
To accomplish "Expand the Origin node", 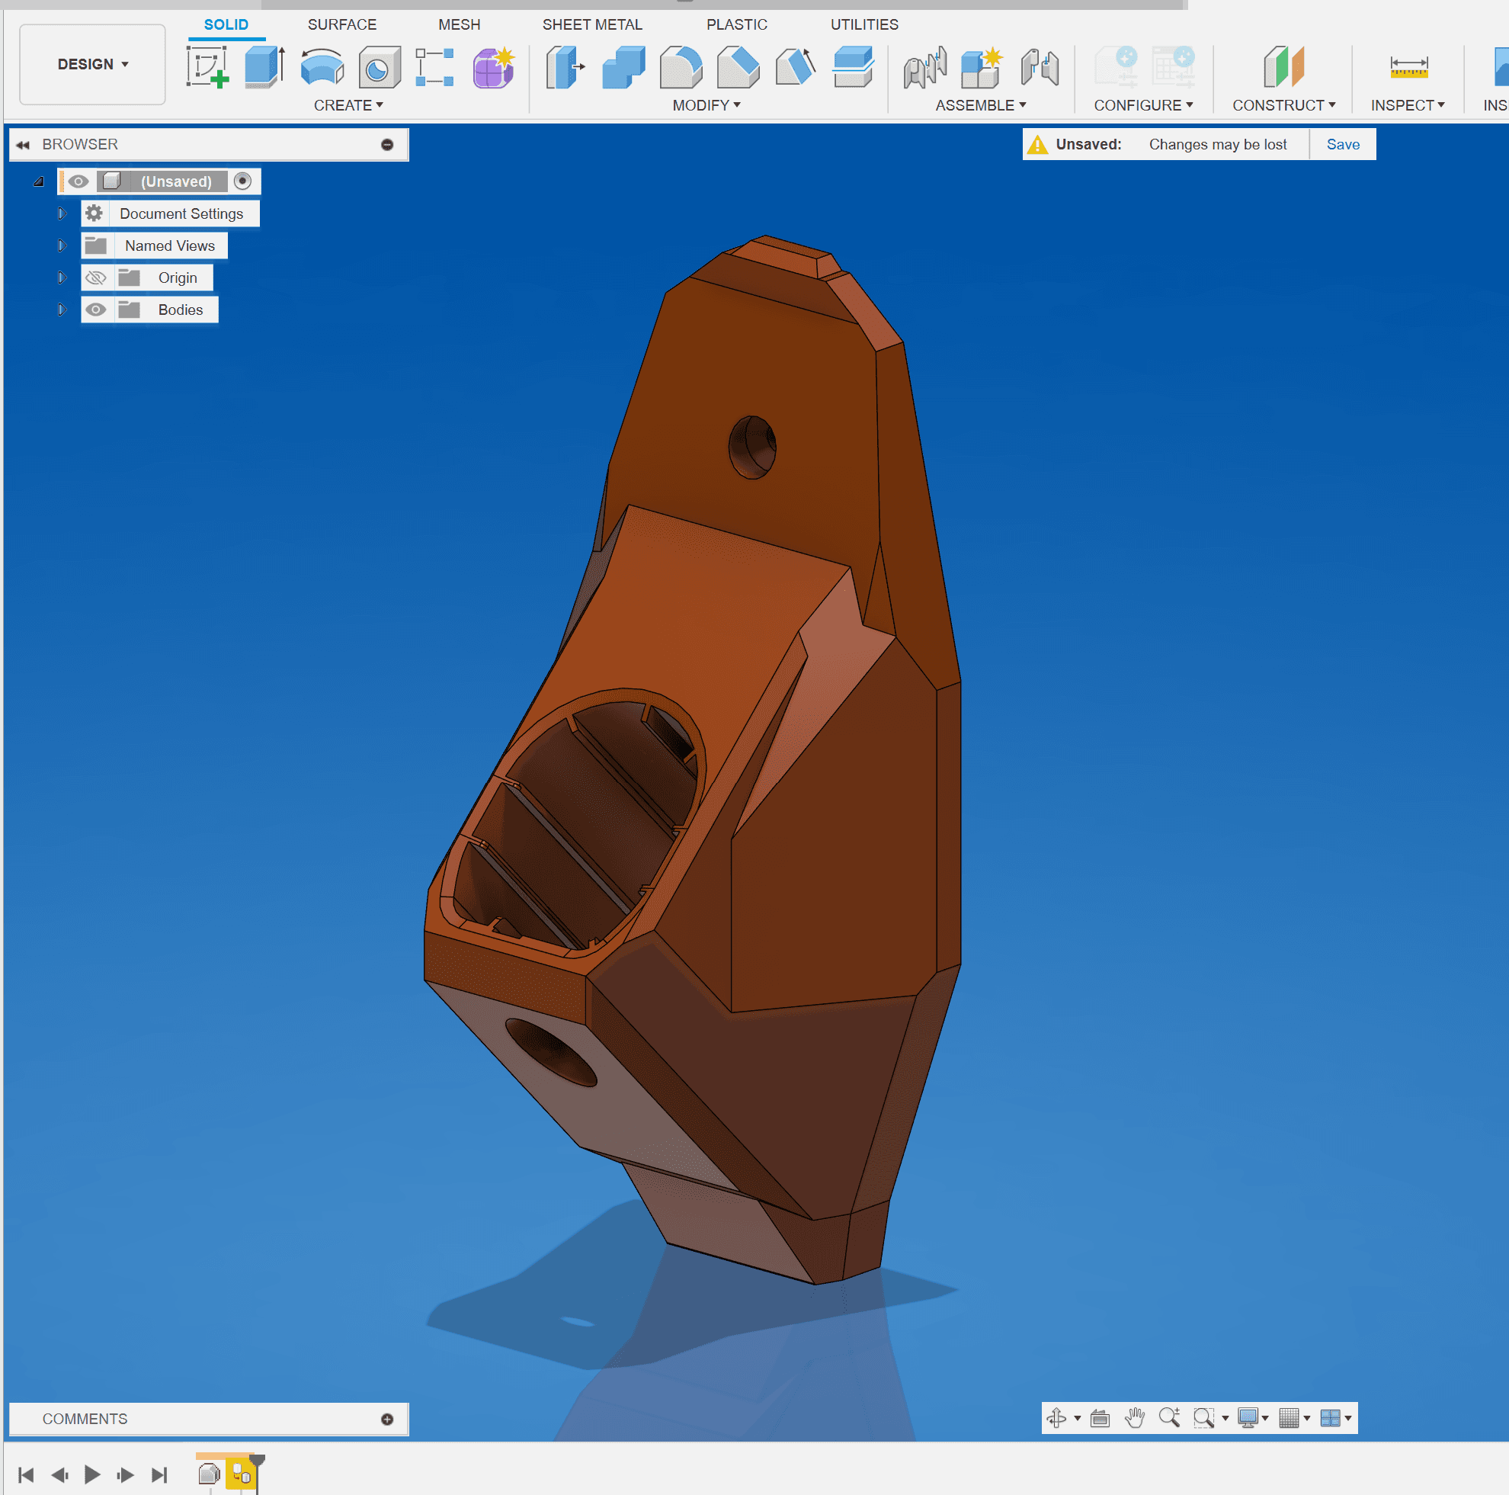I will click(62, 278).
